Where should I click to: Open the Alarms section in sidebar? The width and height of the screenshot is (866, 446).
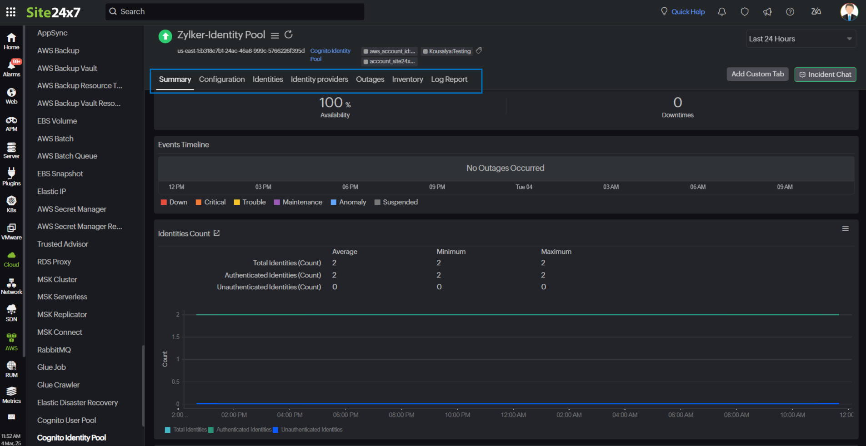pos(11,68)
